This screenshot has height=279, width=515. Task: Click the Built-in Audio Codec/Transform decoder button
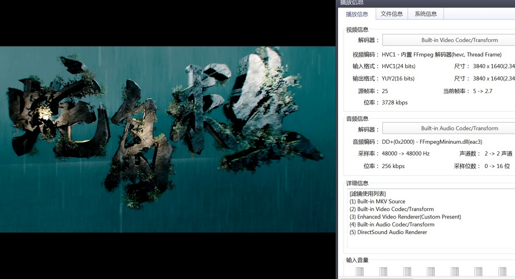pyautogui.click(x=448, y=128)
